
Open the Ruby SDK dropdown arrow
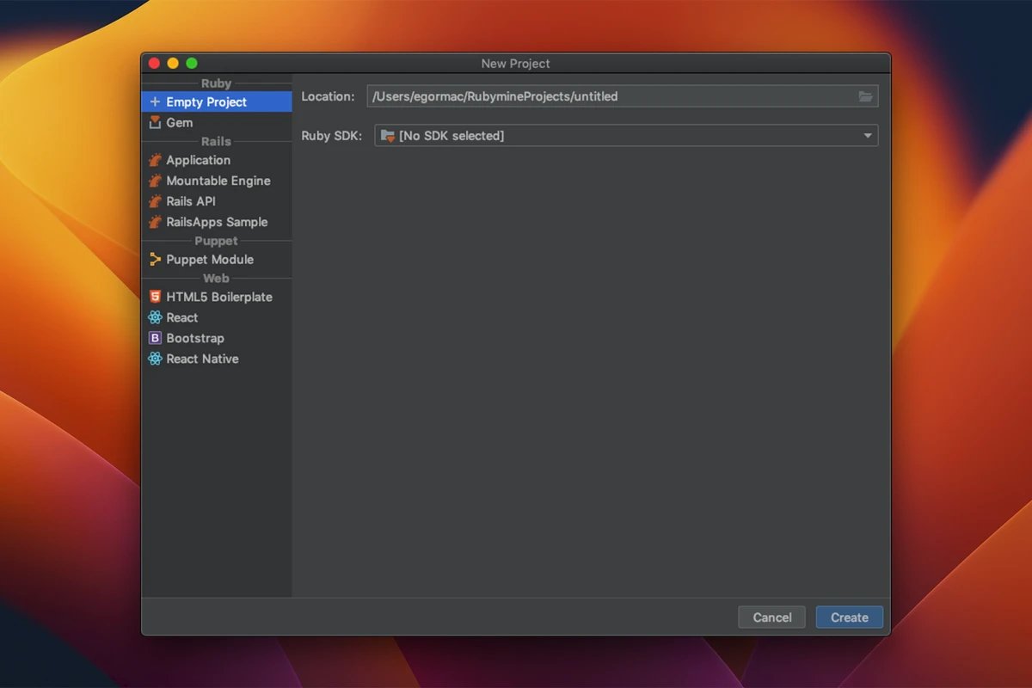(x=868, y=136)
